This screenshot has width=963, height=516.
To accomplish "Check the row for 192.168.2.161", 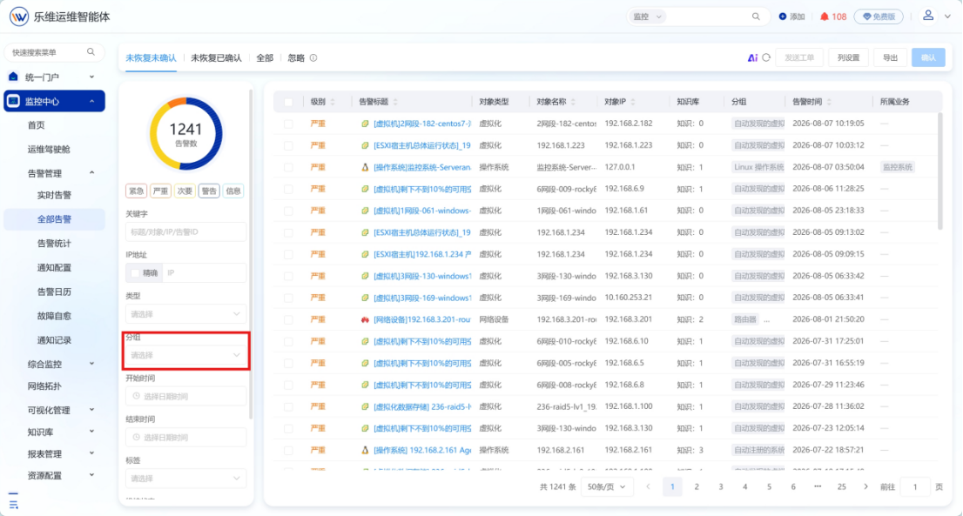I will click(x=289, y=451).
